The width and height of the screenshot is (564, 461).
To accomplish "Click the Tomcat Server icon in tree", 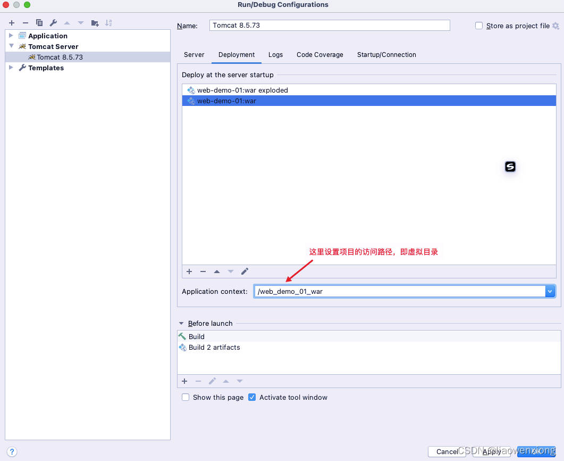I will (22, 46).
